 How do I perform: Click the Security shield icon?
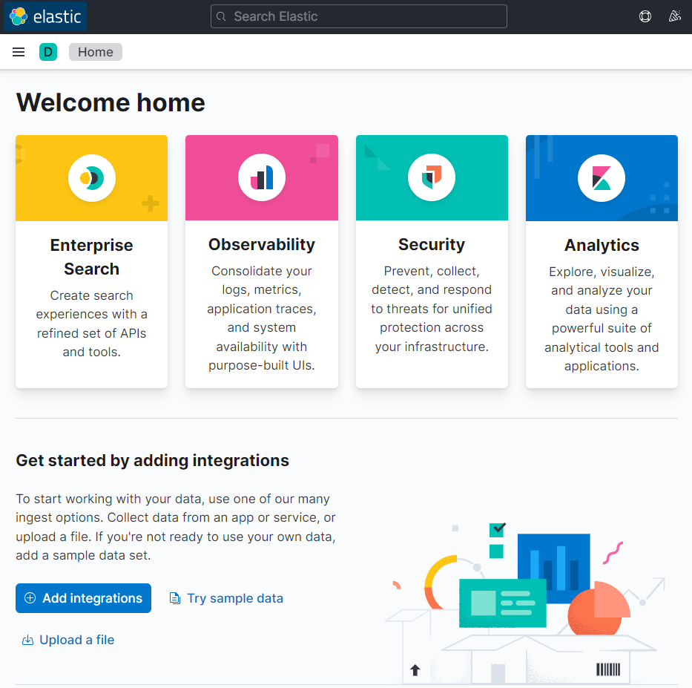[x=432, y=177]
